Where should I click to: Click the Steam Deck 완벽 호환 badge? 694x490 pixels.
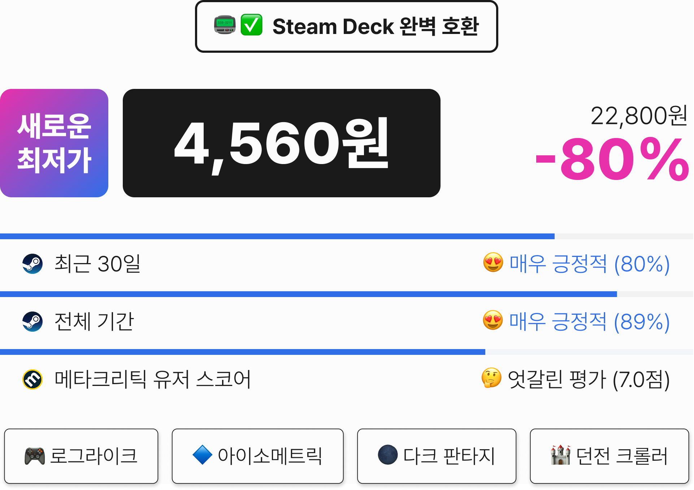coord(347,26)
